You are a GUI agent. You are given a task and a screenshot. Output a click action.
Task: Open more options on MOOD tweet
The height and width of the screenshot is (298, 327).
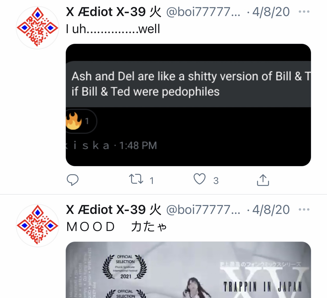pyautogui.click(x=304, y=209)
